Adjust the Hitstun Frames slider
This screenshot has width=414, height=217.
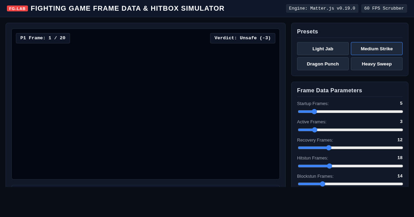coord(350,166)
